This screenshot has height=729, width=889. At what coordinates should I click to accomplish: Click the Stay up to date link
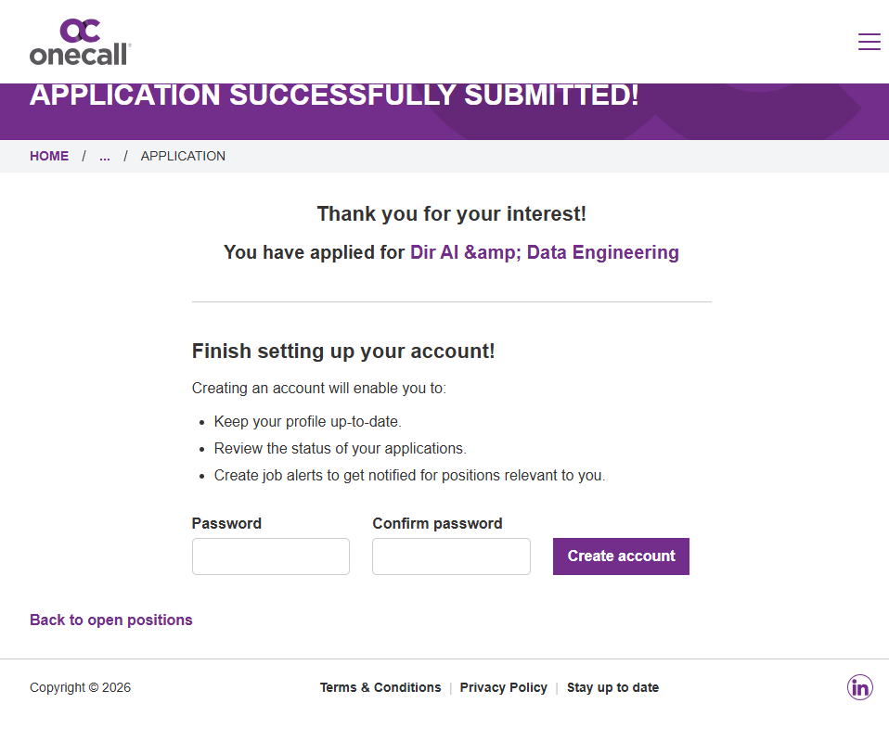(x=612, y=687)
